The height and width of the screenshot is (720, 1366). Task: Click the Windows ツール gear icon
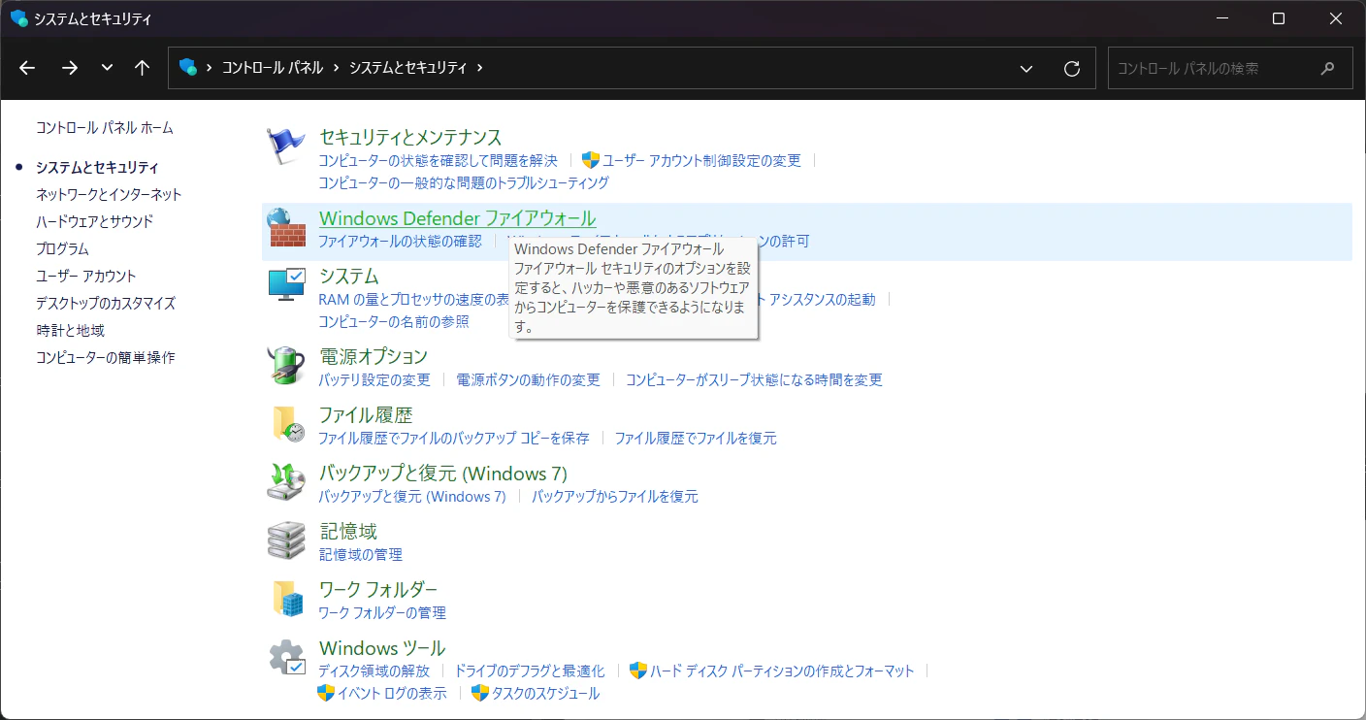point(287,657)
